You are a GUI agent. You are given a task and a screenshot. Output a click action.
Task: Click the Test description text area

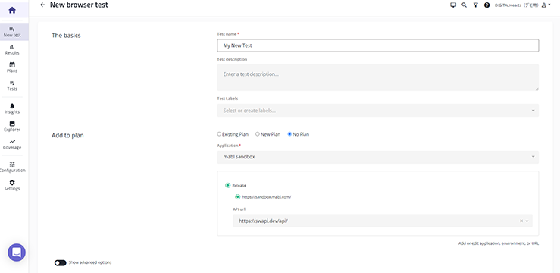click(378, 77)
